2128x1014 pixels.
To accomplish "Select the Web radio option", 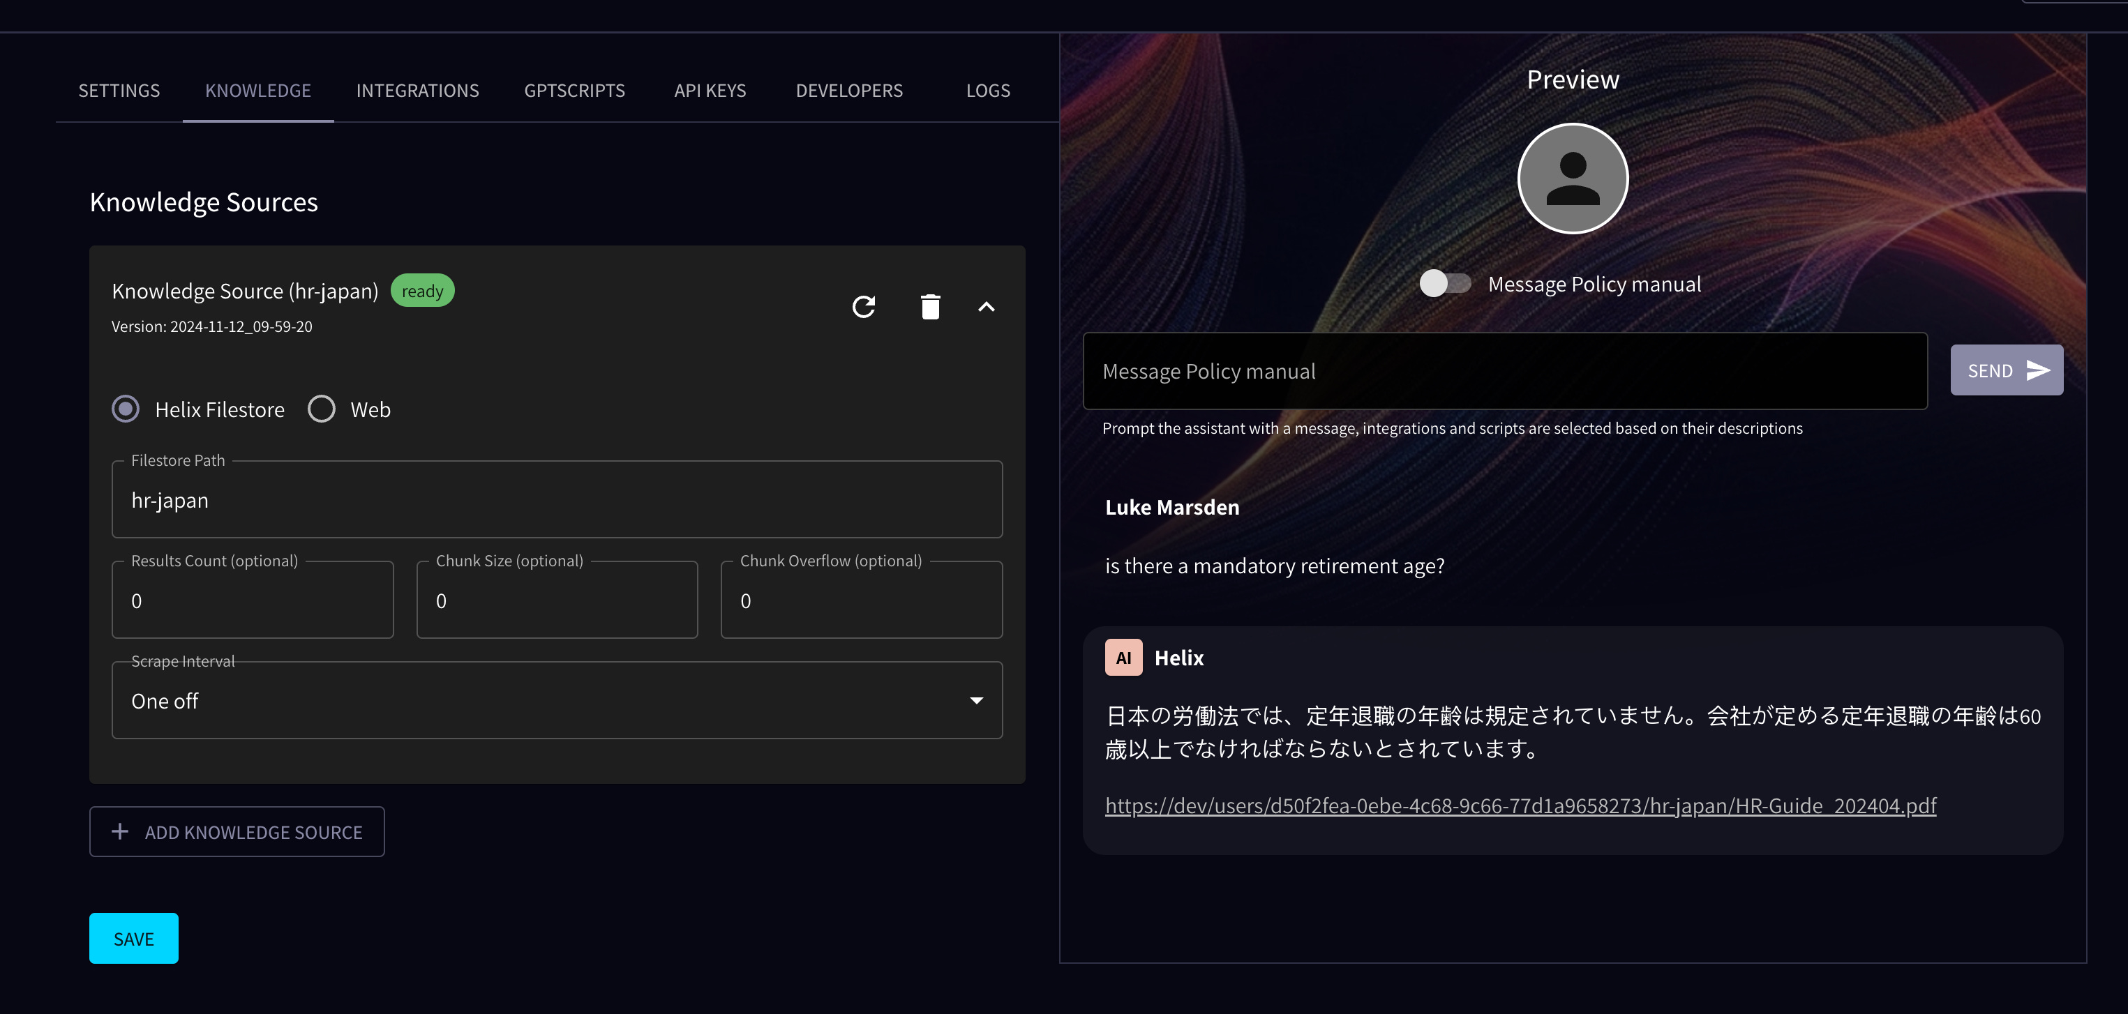I will [322, 409].
